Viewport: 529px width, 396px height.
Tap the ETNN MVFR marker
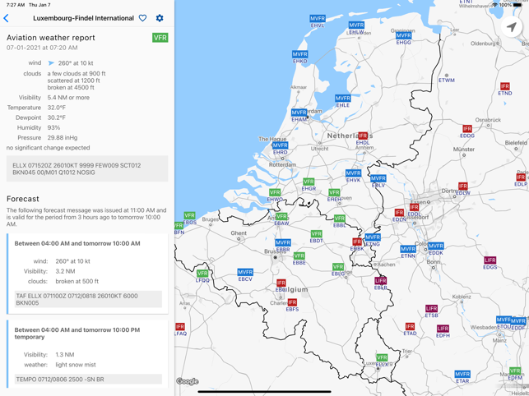pos(408,249)
